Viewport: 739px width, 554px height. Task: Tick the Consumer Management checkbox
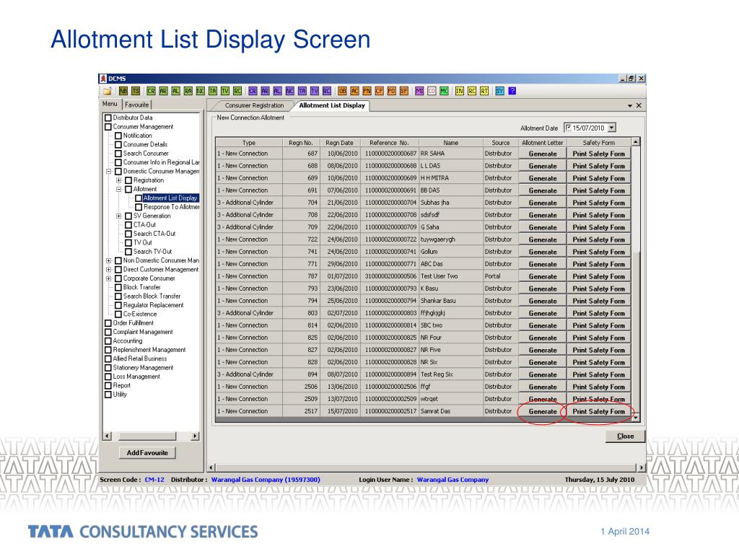(108, 127)
